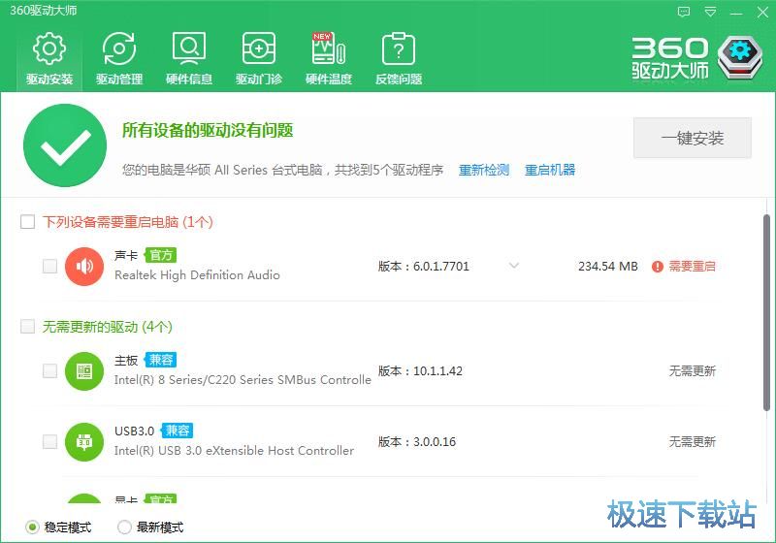Select the 最新模式 radio button

coord(124,527)
